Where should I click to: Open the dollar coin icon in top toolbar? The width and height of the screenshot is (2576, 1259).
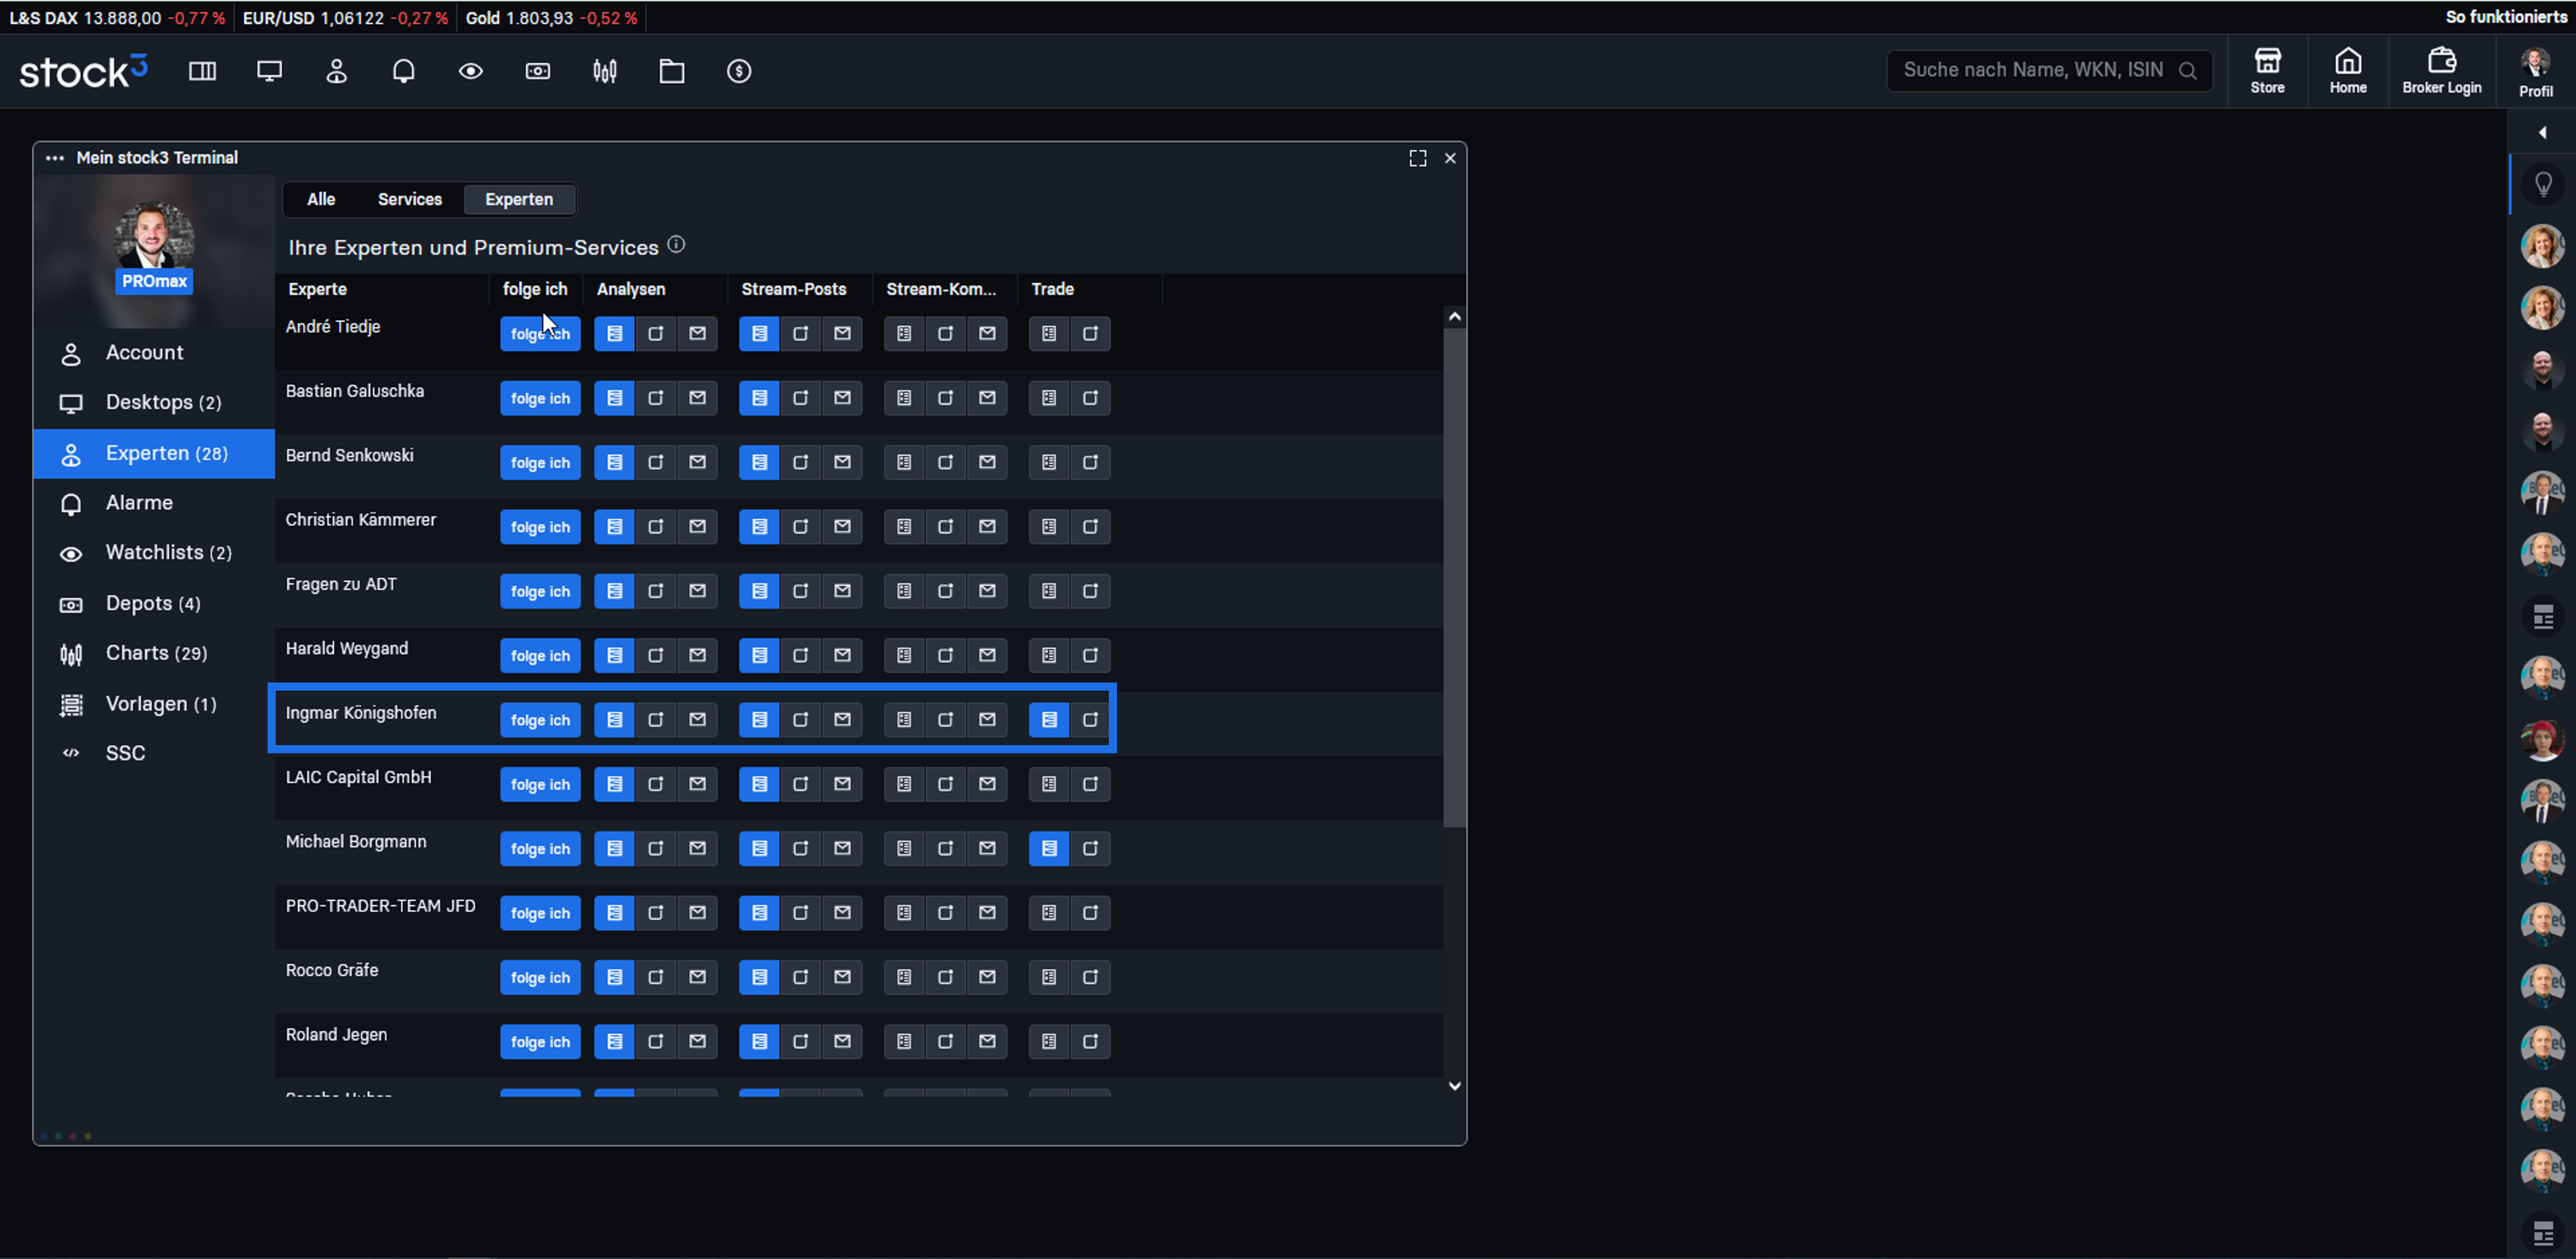tap(739, 71)
